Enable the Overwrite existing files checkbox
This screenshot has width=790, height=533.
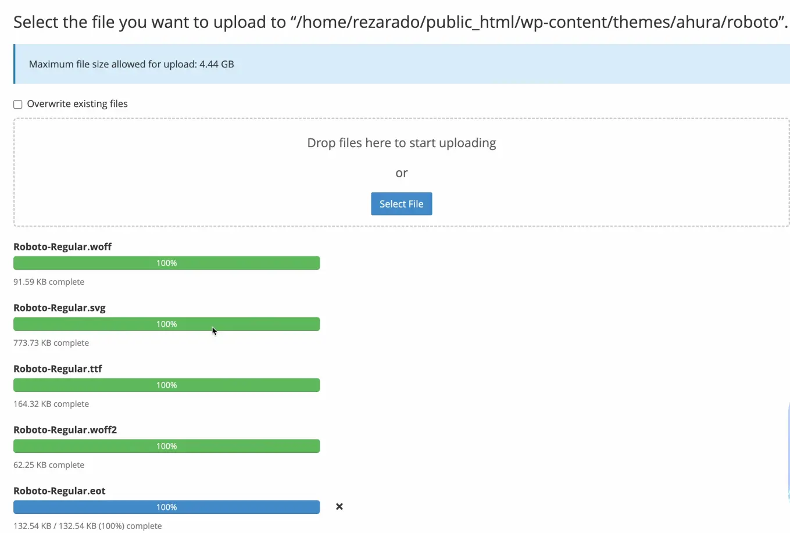pos(18,105)
